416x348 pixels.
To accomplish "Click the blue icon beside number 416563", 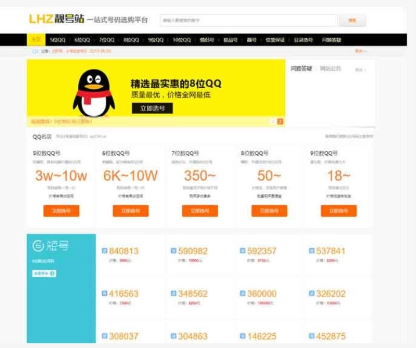I will pyautogui.click(x=104, y=293).
